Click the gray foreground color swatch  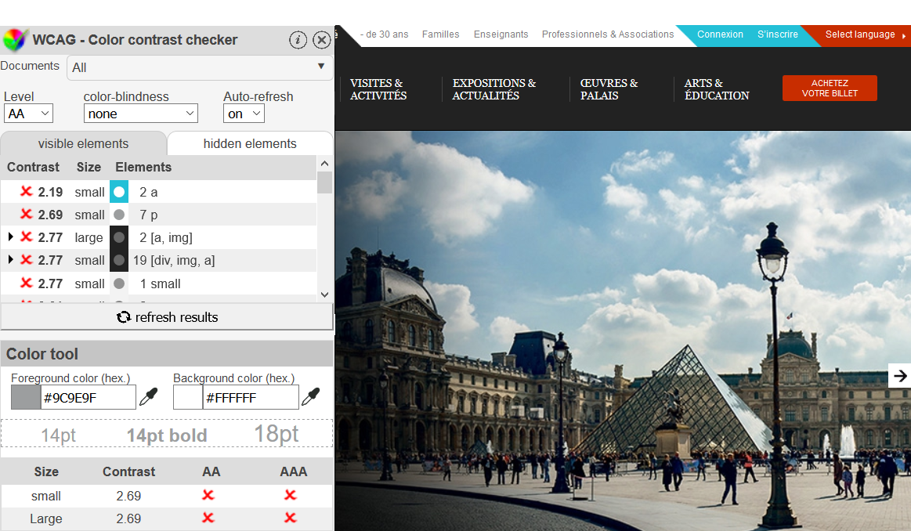[x=26, y=397]
